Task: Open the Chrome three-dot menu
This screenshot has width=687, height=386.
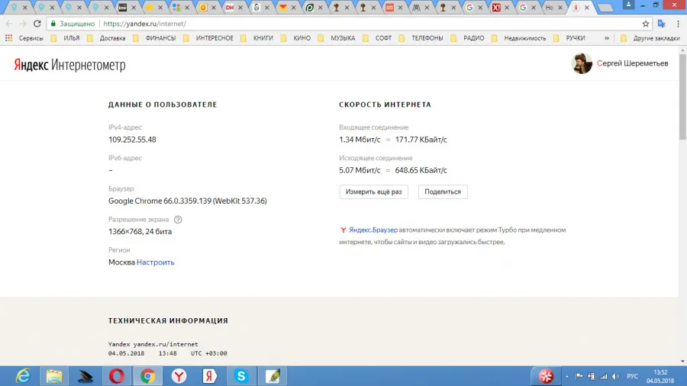Action: click(678, 24)
